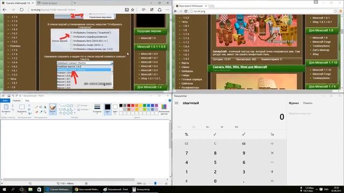This screenshot has height=193, width=344.
Task: Open a new tab in Edge
Action: point(75,3)
